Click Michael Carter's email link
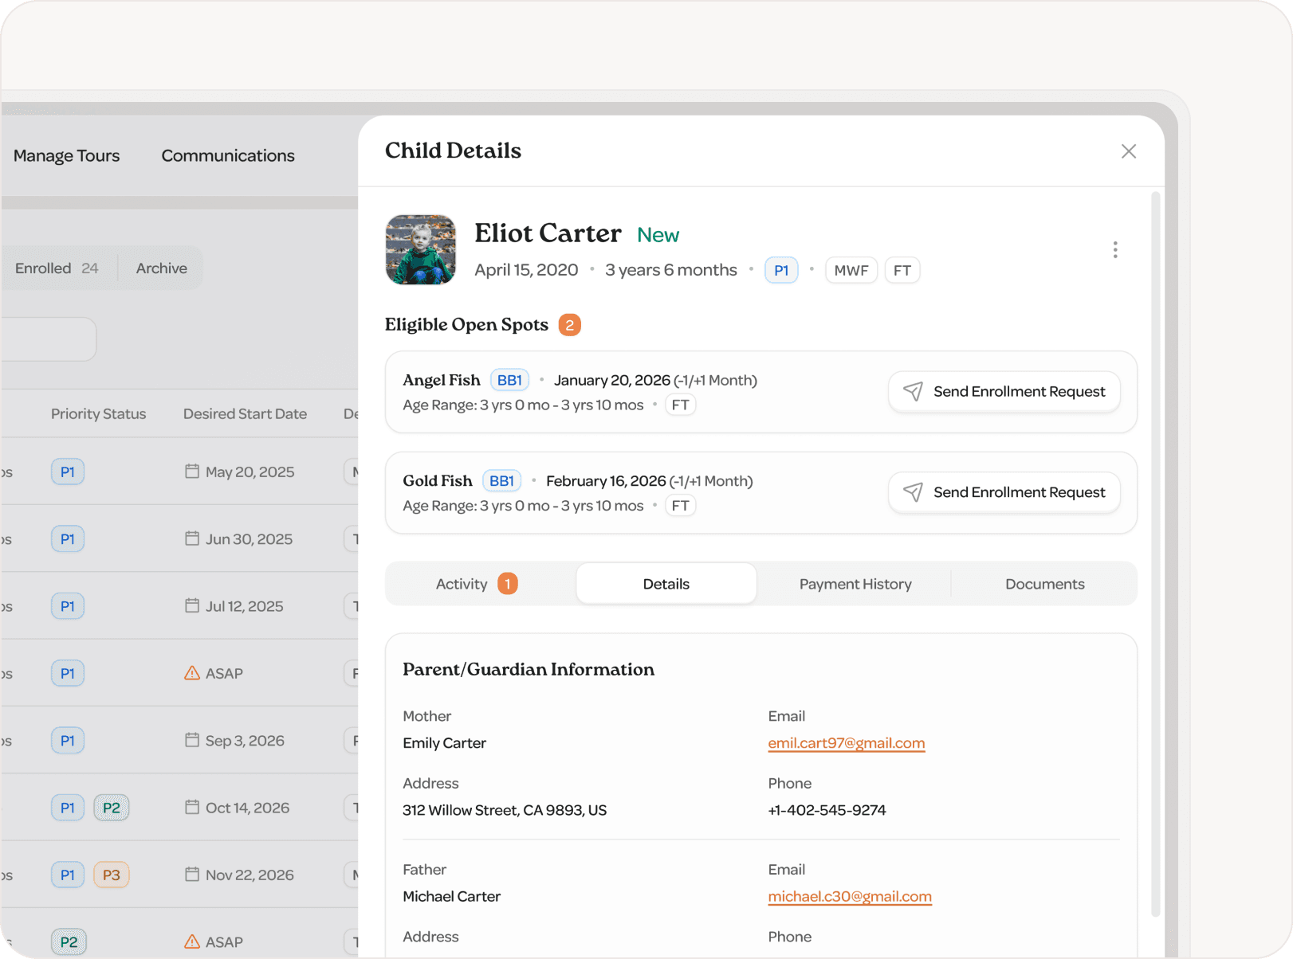1293x959 pixels. [x=849, y=896]
